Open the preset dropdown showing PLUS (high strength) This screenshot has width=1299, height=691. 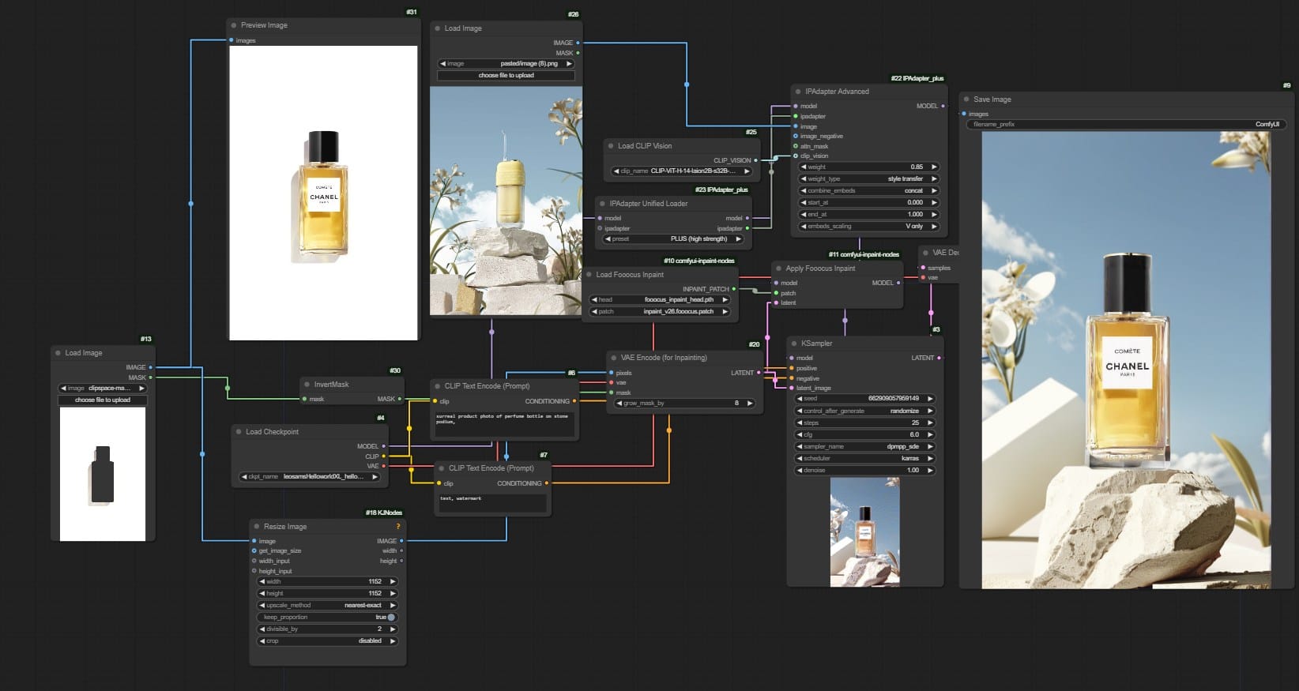click(673, 238)
